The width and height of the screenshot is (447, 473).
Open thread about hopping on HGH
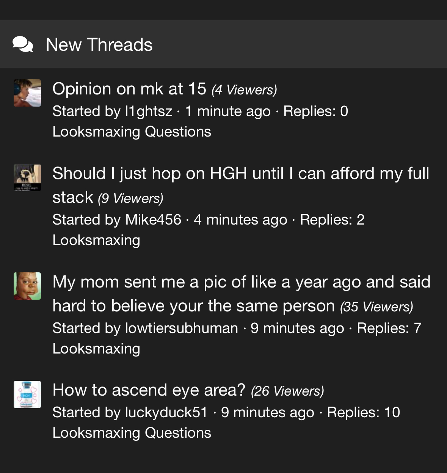241,185
